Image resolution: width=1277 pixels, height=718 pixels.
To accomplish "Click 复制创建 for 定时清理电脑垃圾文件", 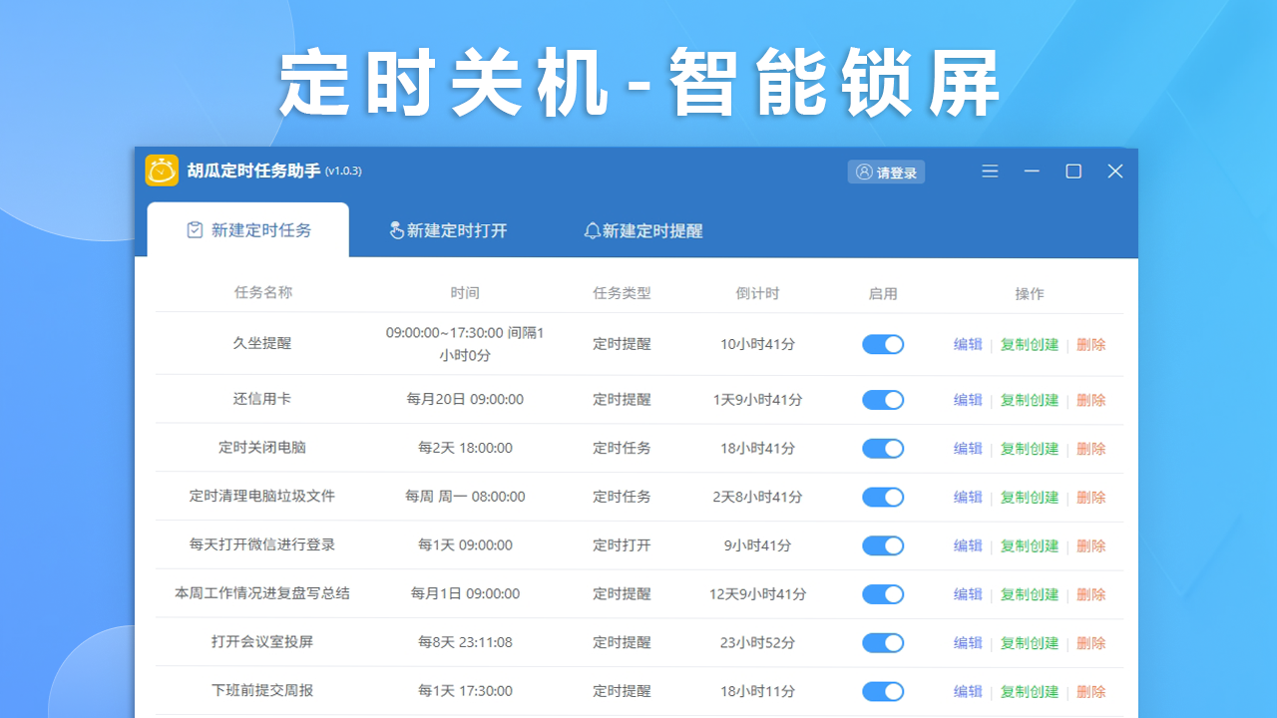I will (1029, 497).
